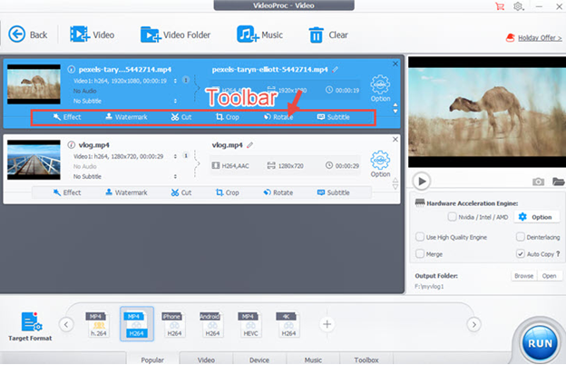Open Target Format settings

tap(30, 326)
